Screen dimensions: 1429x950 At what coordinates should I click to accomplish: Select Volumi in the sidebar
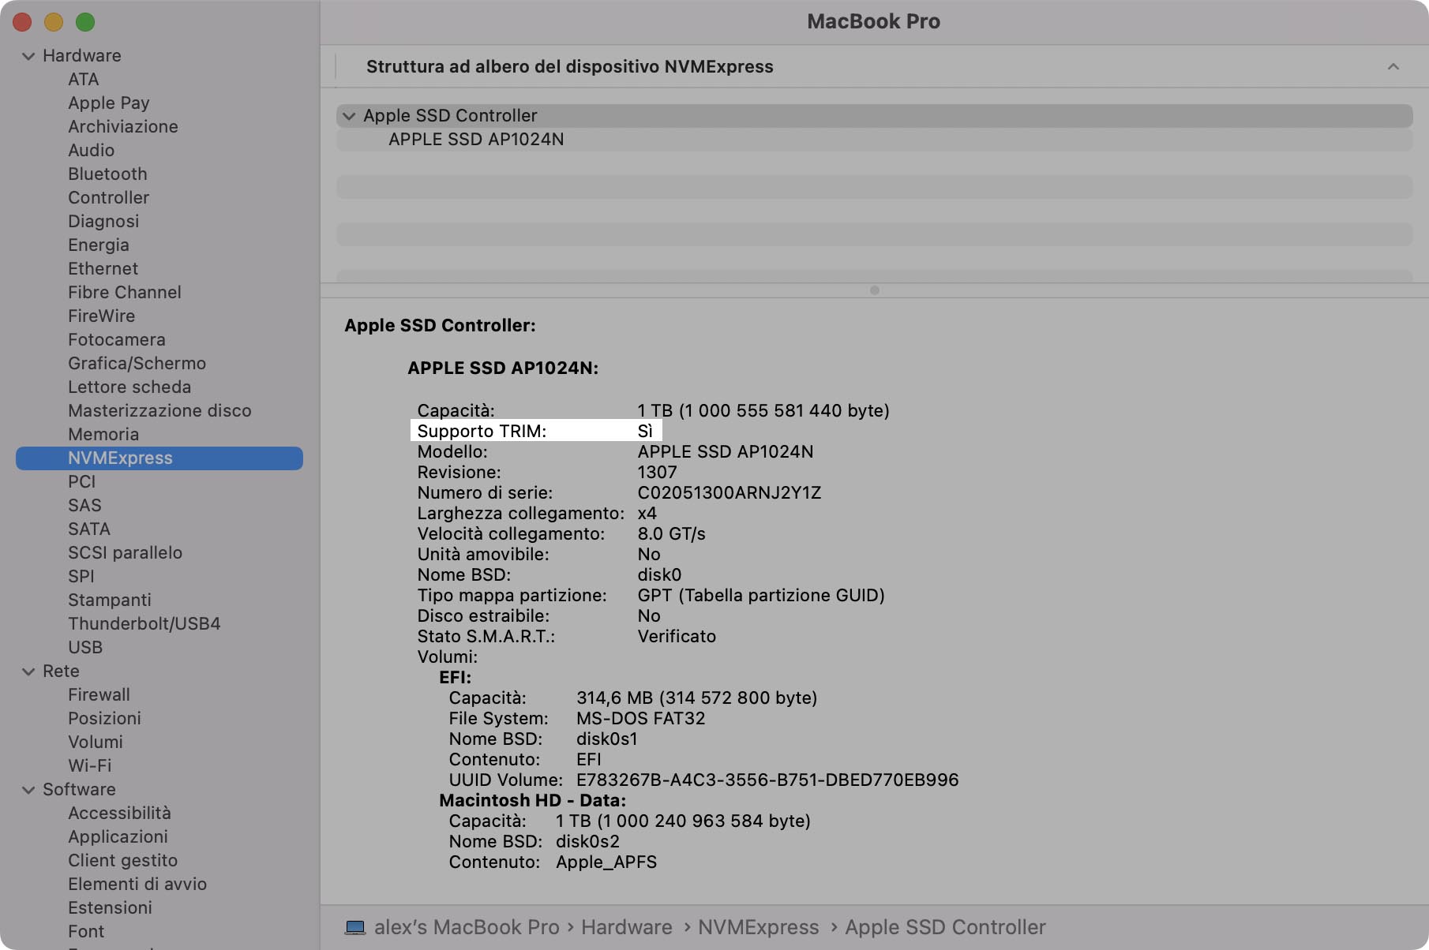pos(95,742)
